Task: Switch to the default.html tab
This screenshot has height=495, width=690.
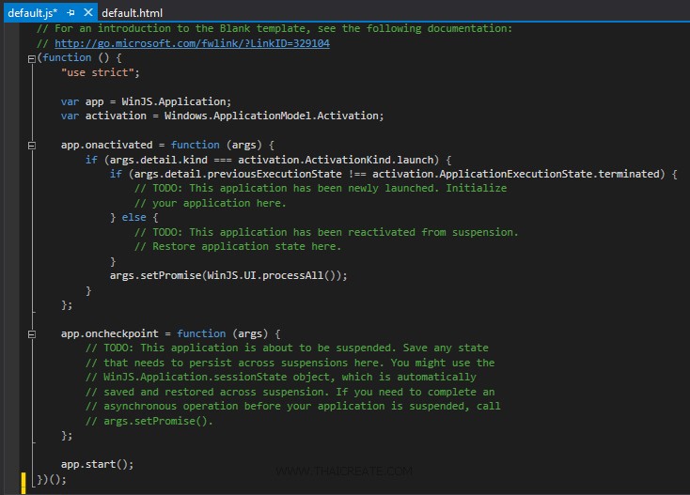Action: tap(132, 12)
